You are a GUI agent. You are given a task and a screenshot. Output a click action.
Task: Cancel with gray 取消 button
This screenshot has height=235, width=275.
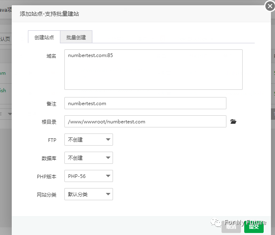point(231,227)
